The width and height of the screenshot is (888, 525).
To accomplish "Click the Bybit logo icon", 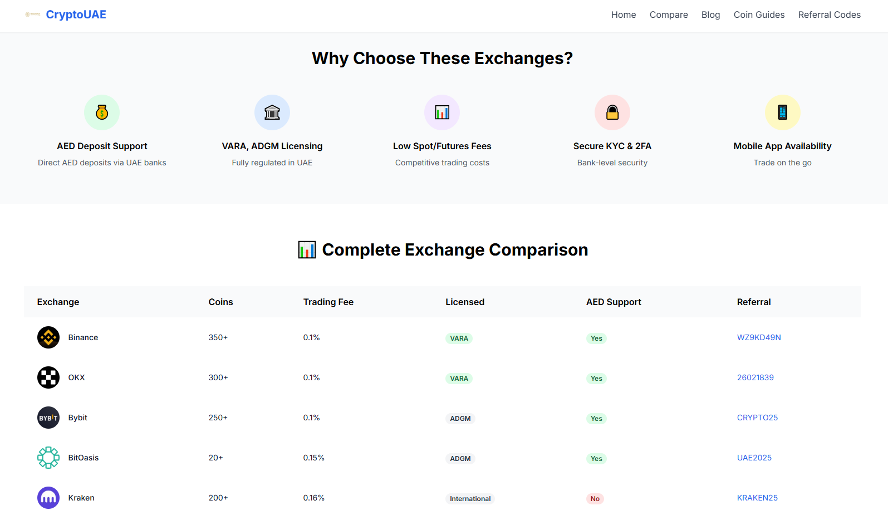I will tap(48, 418).
